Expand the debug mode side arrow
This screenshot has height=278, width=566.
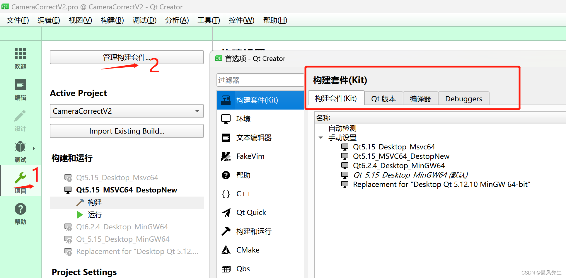(34, 148)
